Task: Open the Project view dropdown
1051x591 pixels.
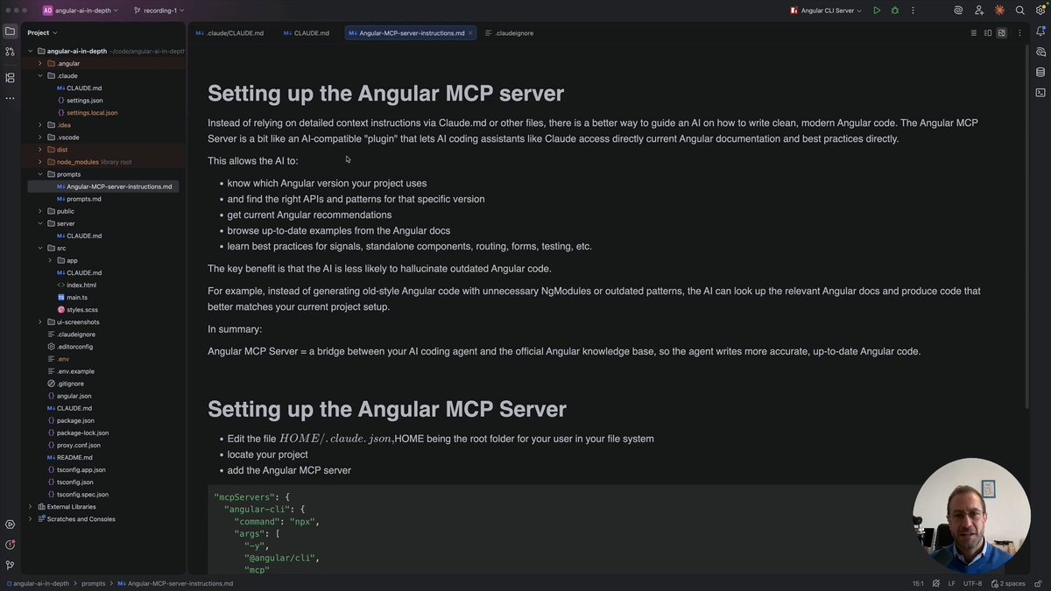Action: coord(41,32)
